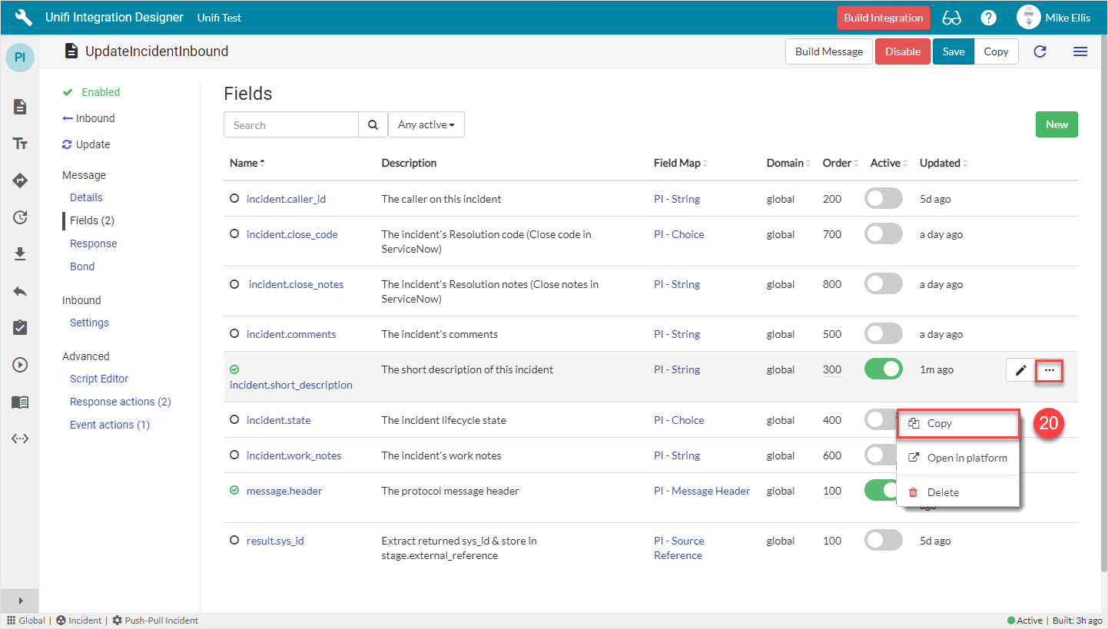This screenshot has width=1108, height=629.
Task: Enable the incident.caller_id active toggle
Action: tap(884, 199)
